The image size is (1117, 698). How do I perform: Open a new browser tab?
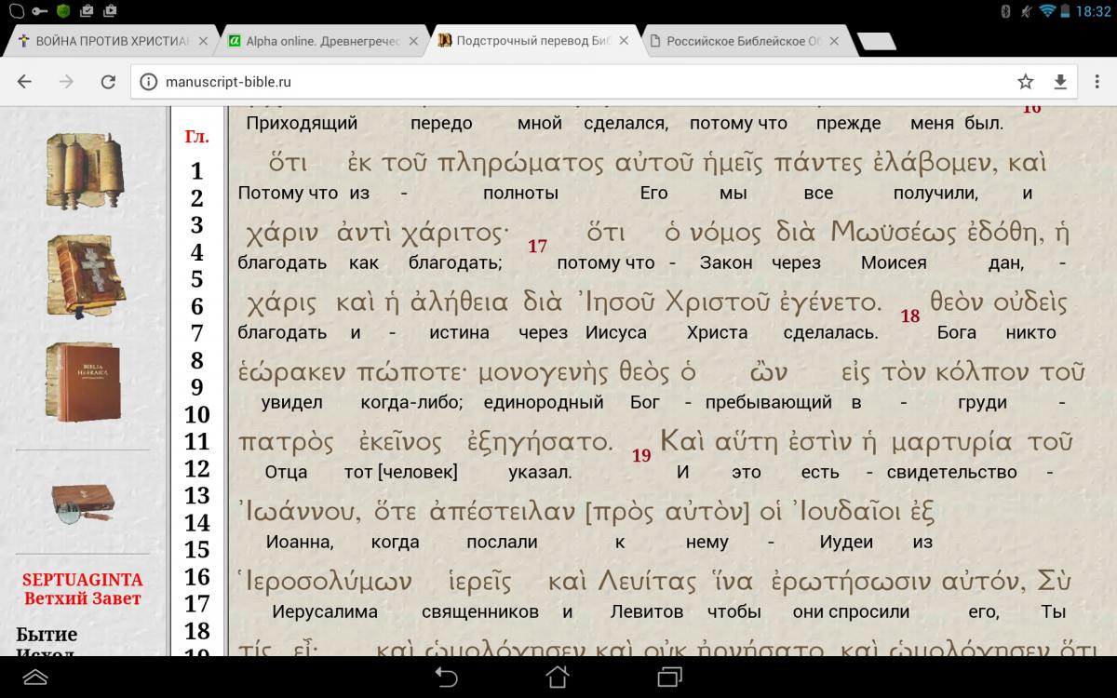tap(875, 41)
